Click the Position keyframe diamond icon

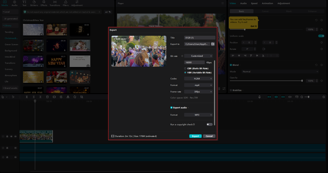point(322,43)
